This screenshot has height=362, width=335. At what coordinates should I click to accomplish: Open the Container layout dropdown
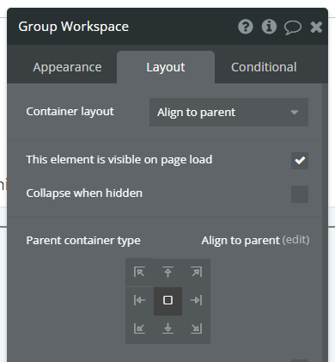click(228, 113)
